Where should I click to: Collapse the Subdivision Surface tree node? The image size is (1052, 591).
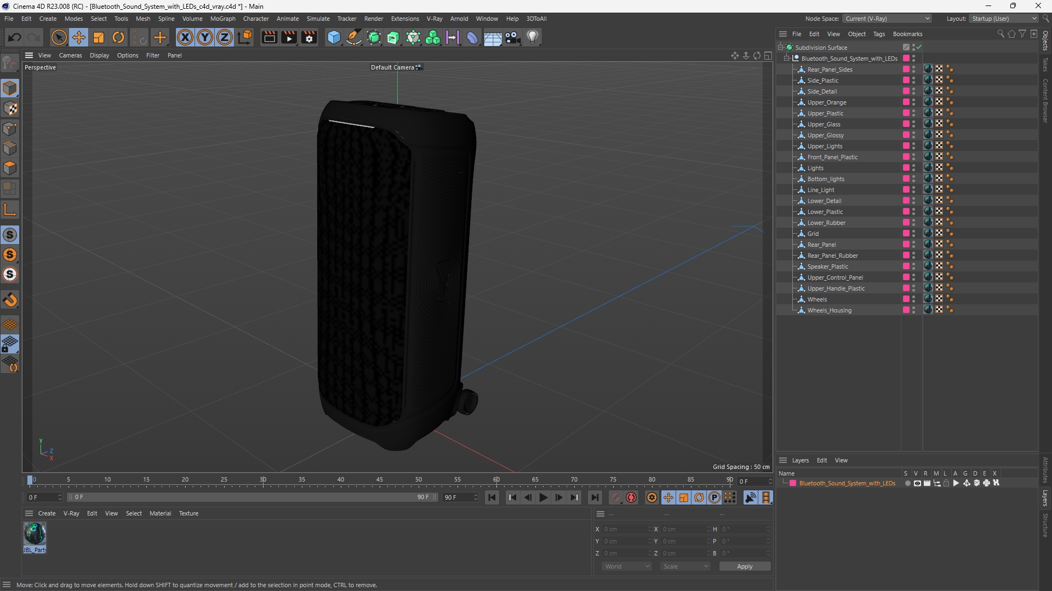pos(781,48)
